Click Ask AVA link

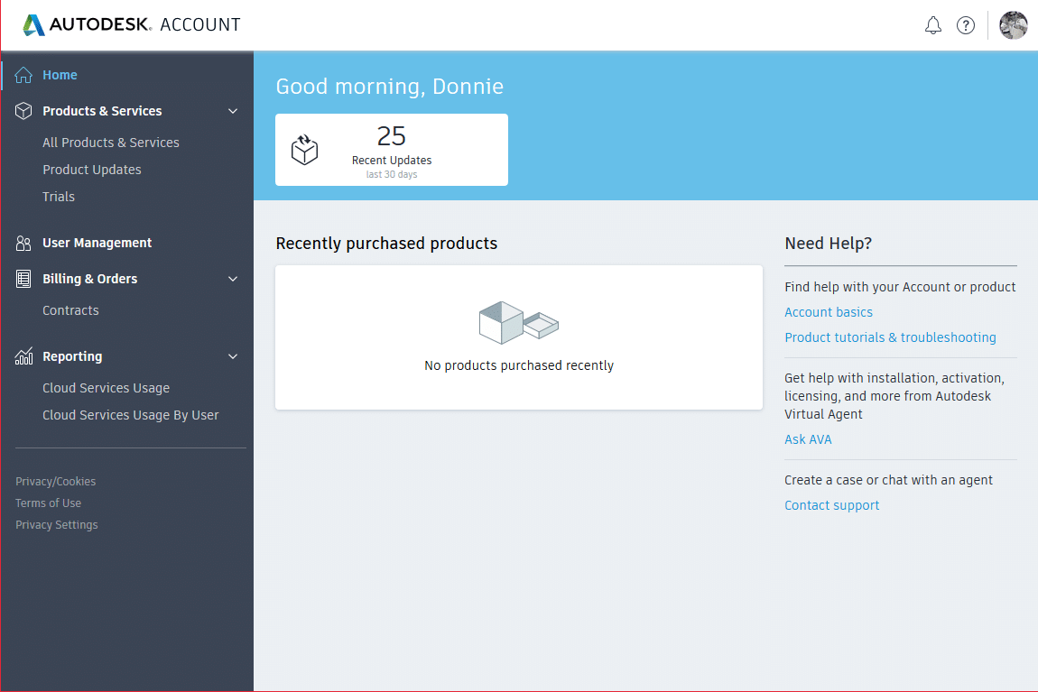(808, 439)
